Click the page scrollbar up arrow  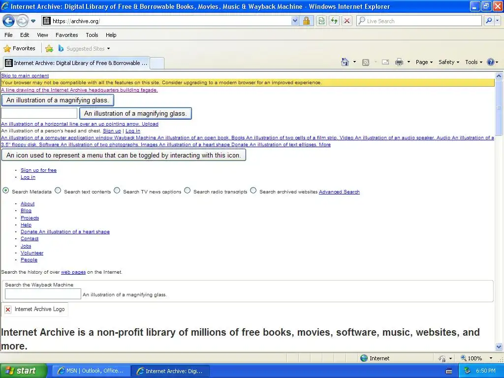(499, 76)
